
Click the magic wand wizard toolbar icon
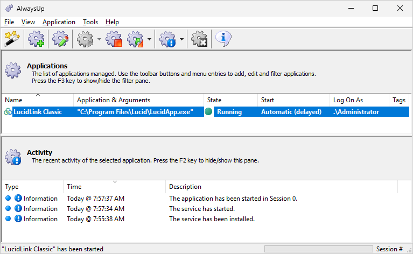click(x=12, y=39)
